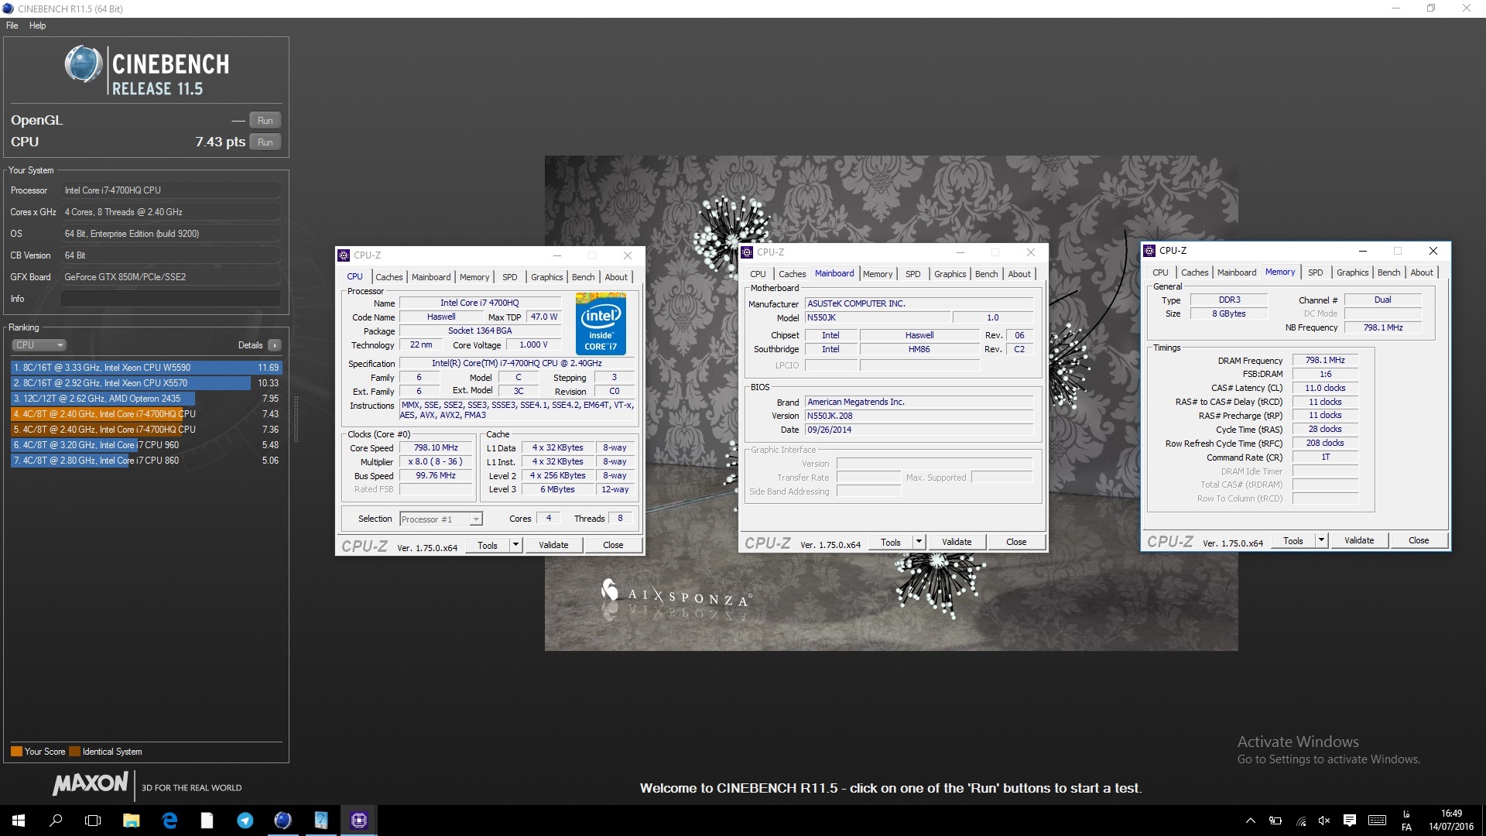Select ranking row with score 7.43
The width and height of the screenshot is (1486, 836).
pyautogui.click(x=146, y=414)
